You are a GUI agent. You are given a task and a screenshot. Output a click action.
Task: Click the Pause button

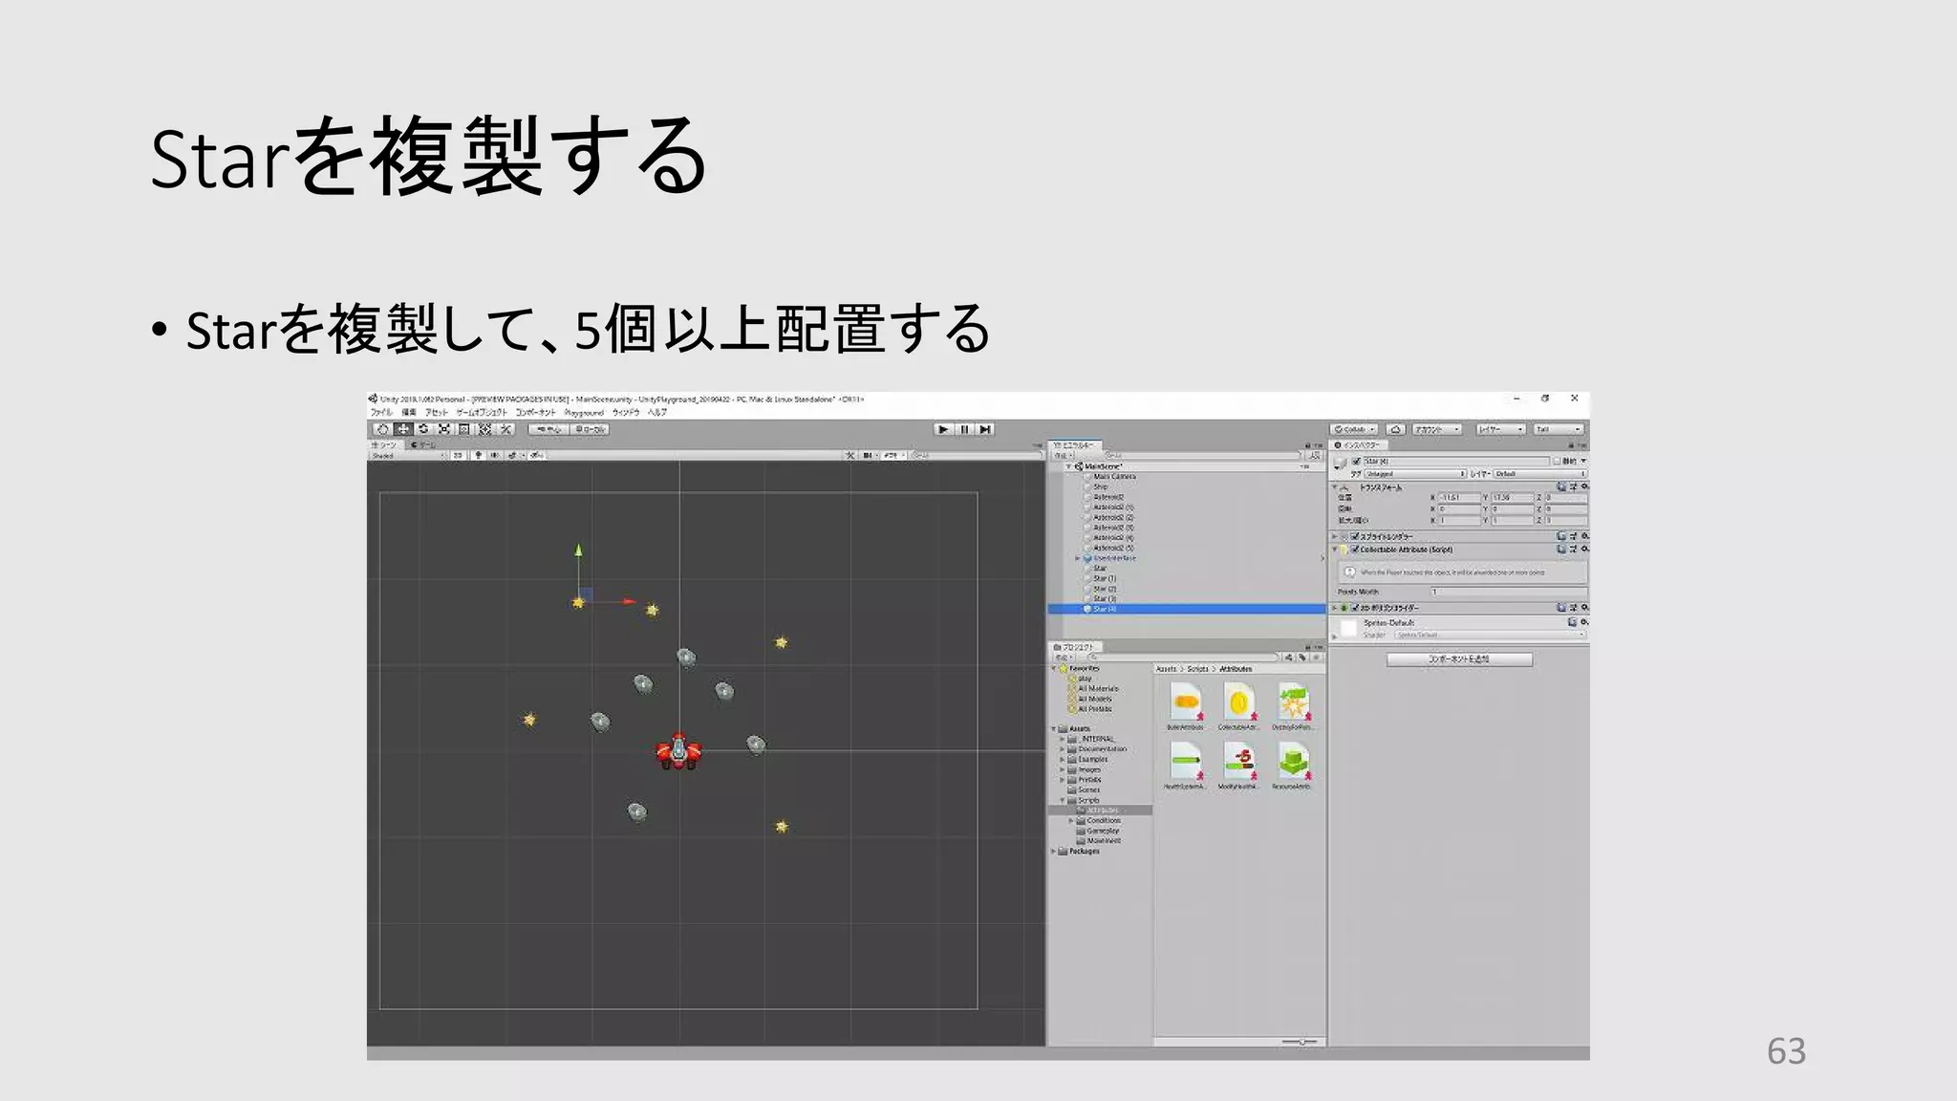click(x=964, y=429)
